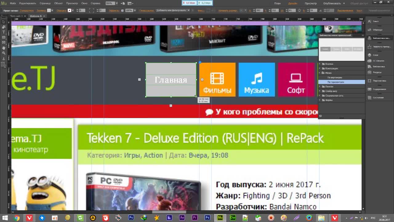Click the Dreamweaver icon in the taskbar
Viewport: 394px width, 222px height.
233,218
